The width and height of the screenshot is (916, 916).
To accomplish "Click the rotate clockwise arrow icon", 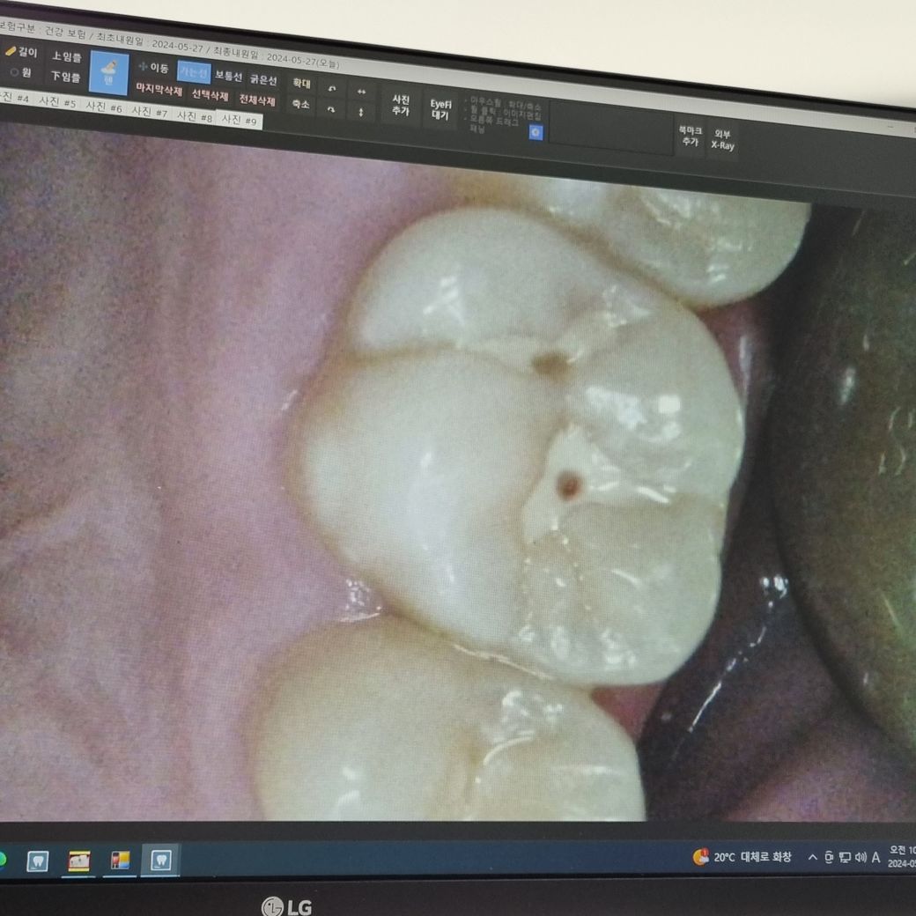I will [331, 110].
